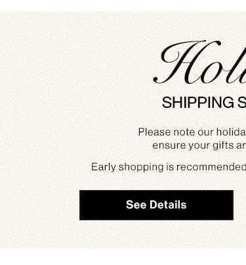Click the See Details button
This screenshot has height=265, width=246.
tap(156, 205)
